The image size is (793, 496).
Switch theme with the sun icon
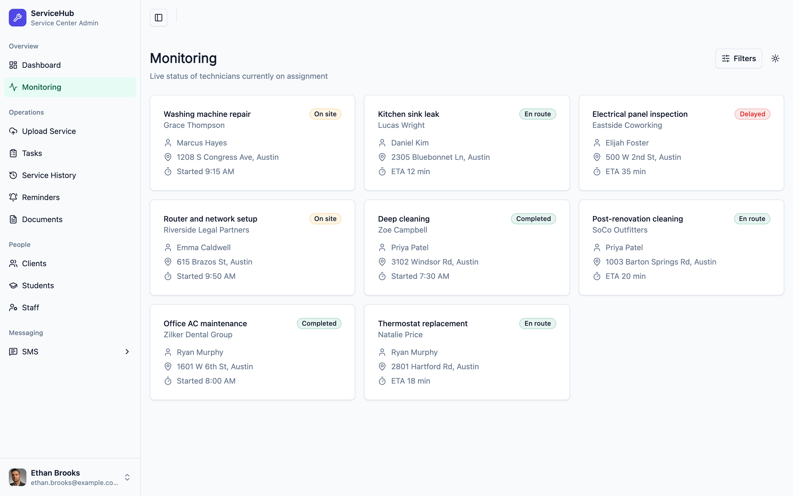click(775, 58)
